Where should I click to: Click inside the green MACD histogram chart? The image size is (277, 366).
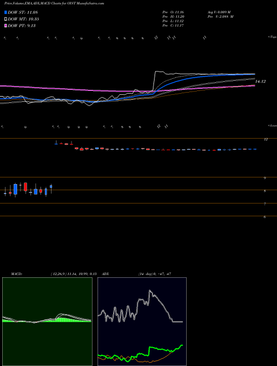(47, 322)
